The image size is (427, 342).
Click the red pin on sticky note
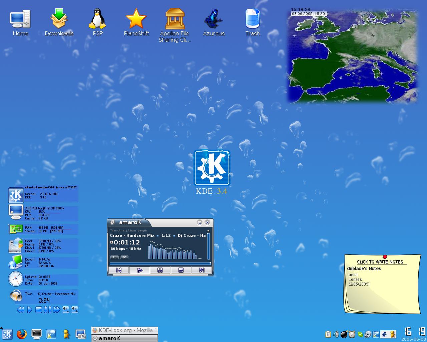(x=385, y=256)
